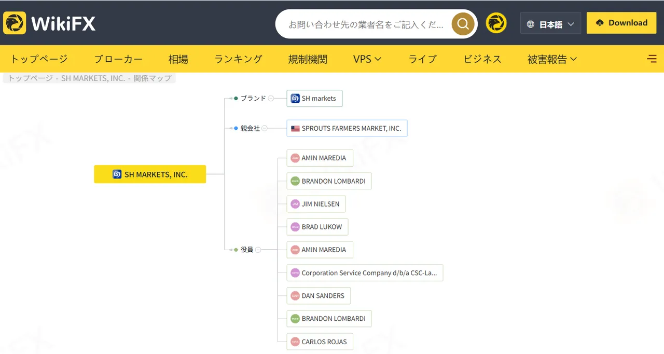Open the 日本語 language dropdown
The image size is (664, 354).
click(x=550, y=23)
